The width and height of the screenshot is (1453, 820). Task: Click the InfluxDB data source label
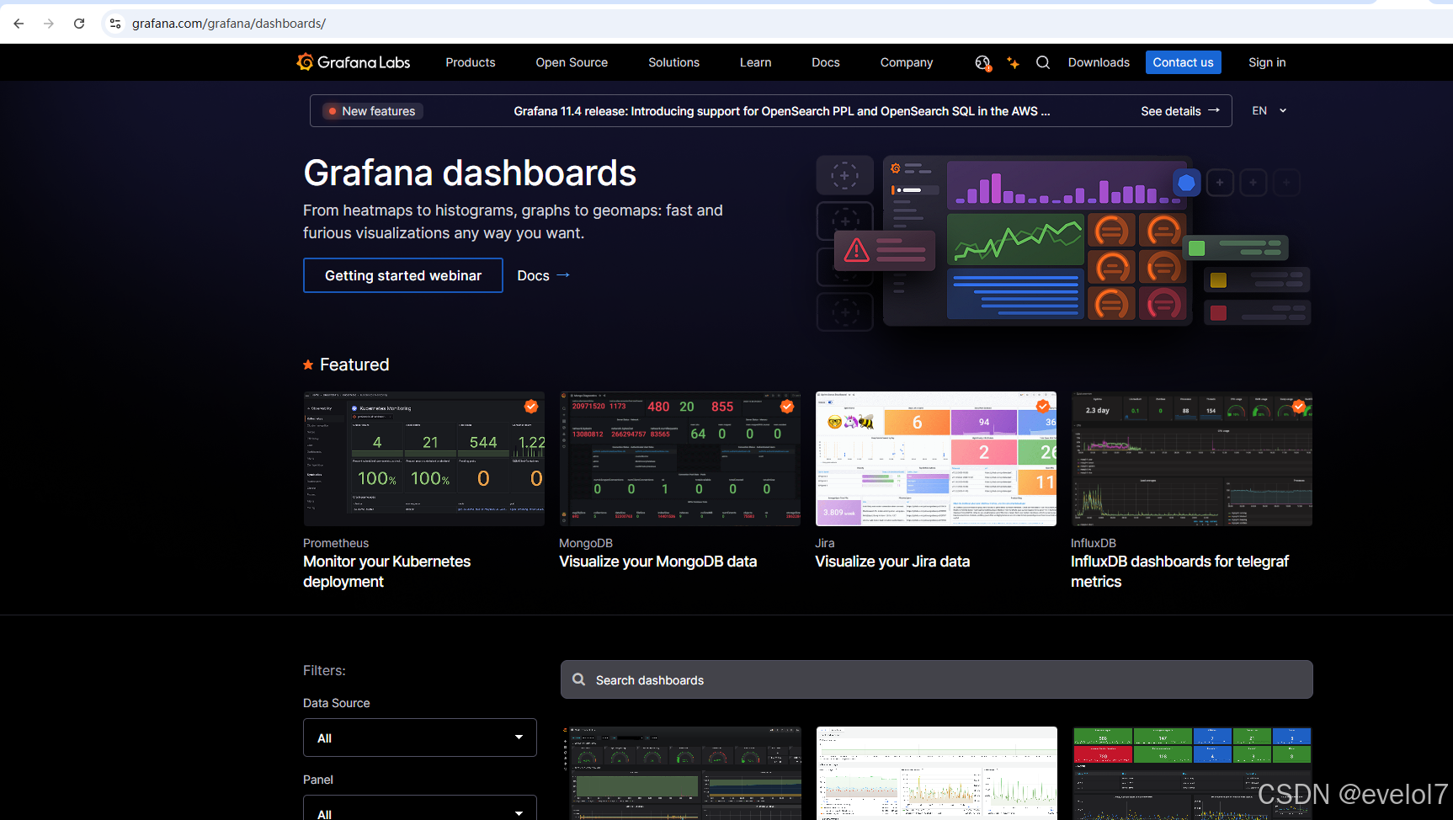tap(1094, 543)
